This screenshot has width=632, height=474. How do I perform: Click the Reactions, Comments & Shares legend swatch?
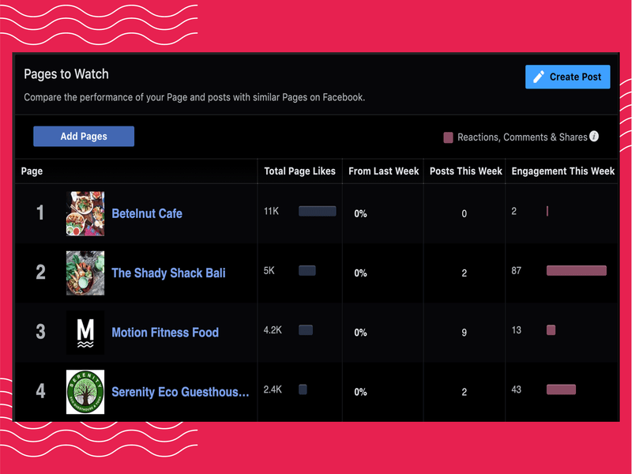[448, 137]
